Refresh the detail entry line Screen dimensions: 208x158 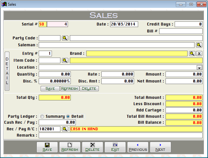click(x=70, y=88)
